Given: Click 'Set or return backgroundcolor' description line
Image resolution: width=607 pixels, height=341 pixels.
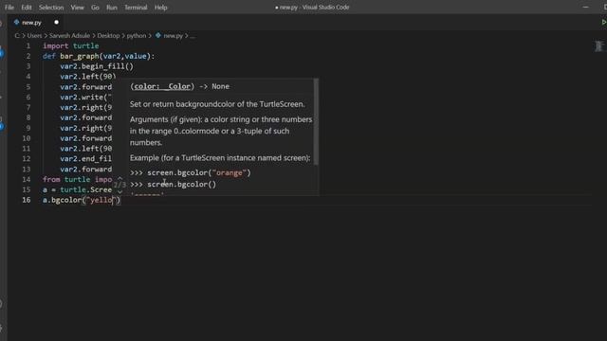Looking at the screenshot, I should point(217,104).
